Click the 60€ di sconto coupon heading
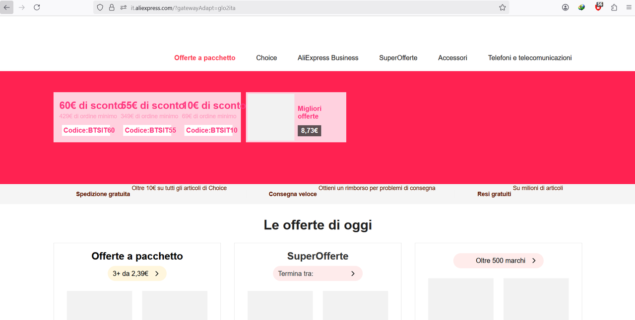The height and width of the screenshot is (320, 635). tap(91, 106)
